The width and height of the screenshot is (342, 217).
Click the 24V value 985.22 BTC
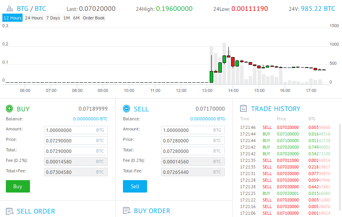(318, 9)
